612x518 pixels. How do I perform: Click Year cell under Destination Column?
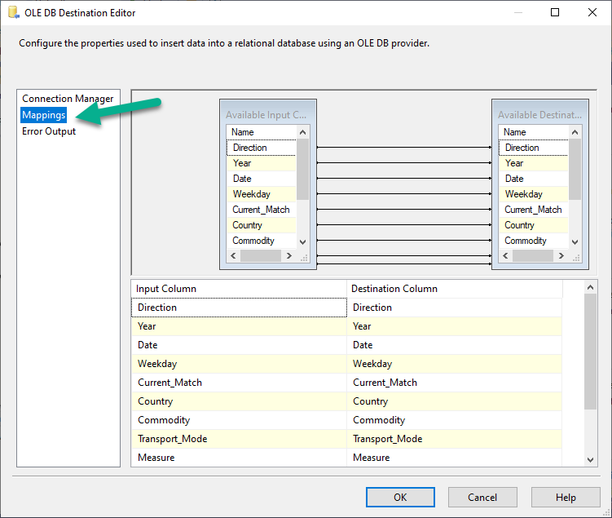pos(455,326)
